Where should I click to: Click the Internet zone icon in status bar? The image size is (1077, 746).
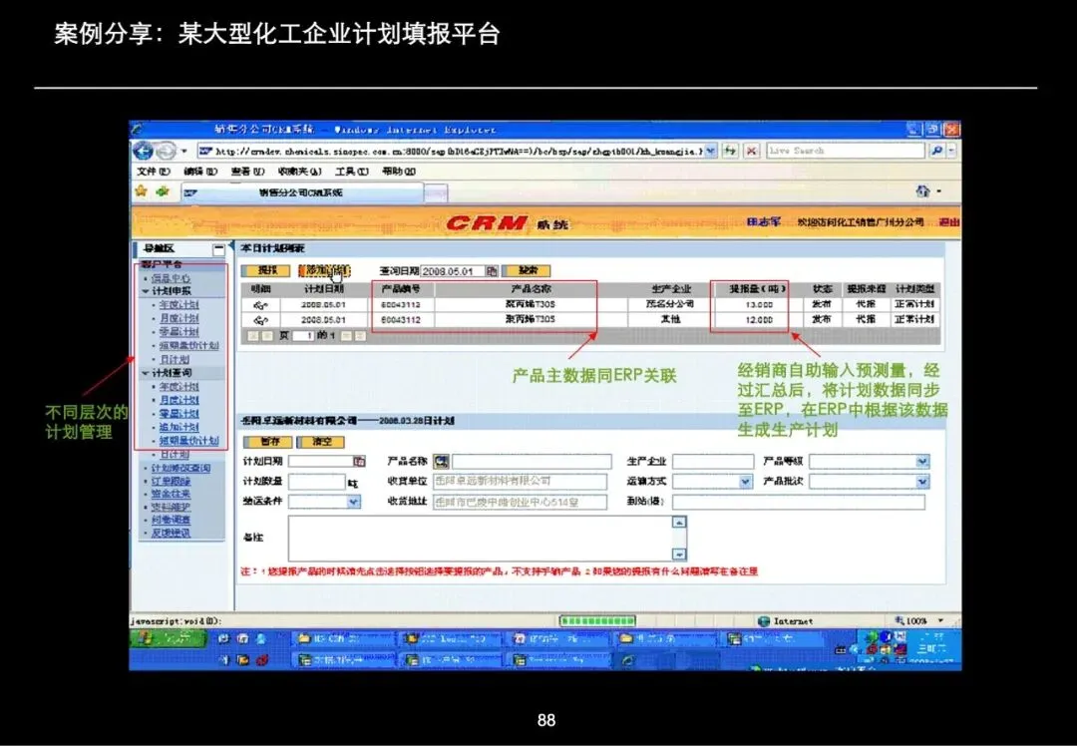click(763, 621)
